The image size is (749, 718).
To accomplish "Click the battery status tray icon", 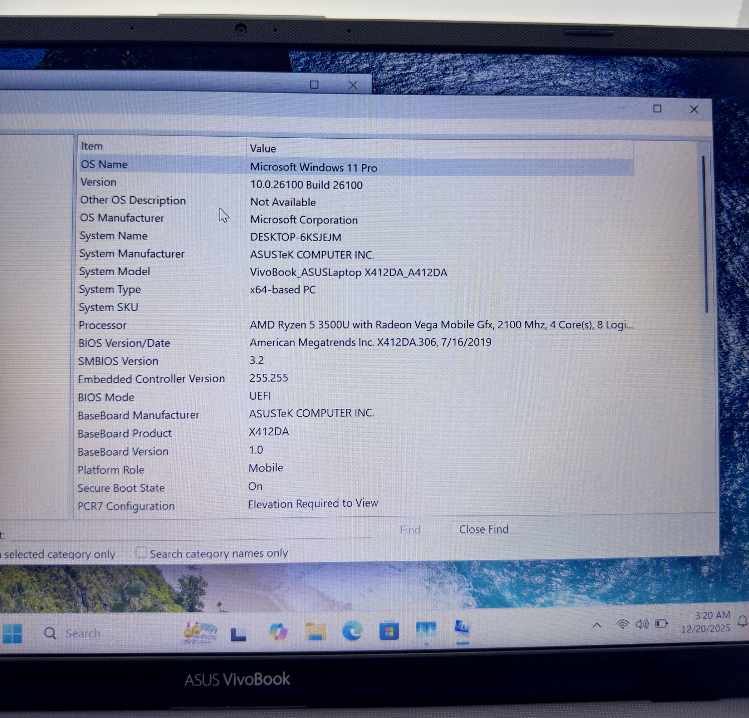I will 661,623.
